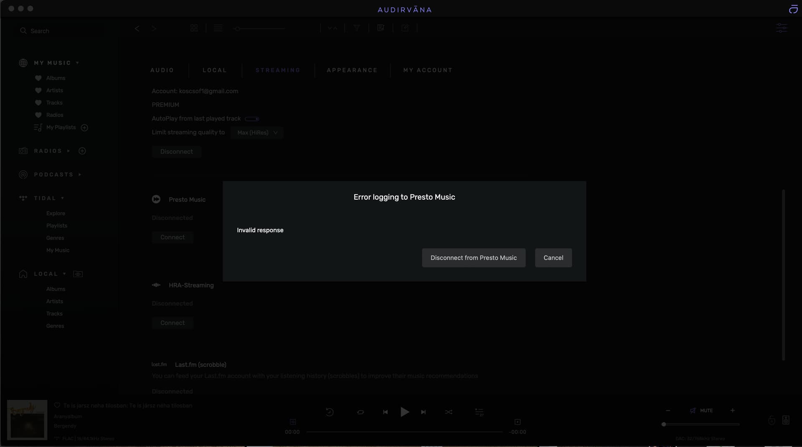The image size is (802, 447).
Task: Switch to the Appearance tab
Action: pyautogui.click(x=352, y=70)
